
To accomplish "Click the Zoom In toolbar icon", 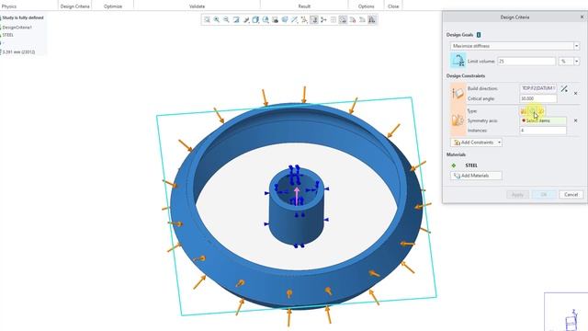I will tap(217, 20).
